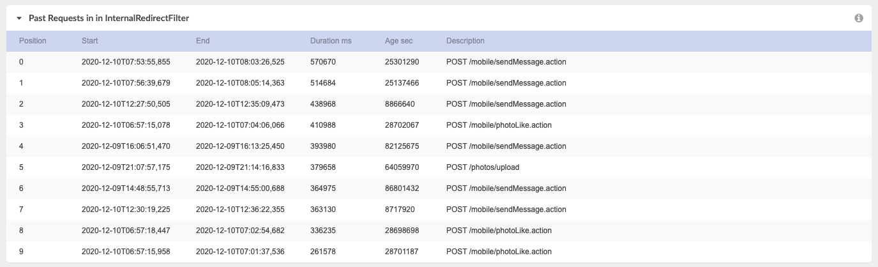Select the POST /photos/upload row description
Viewport: 878px width, 267px height.
pyautogui.click(x=483, y=167)
